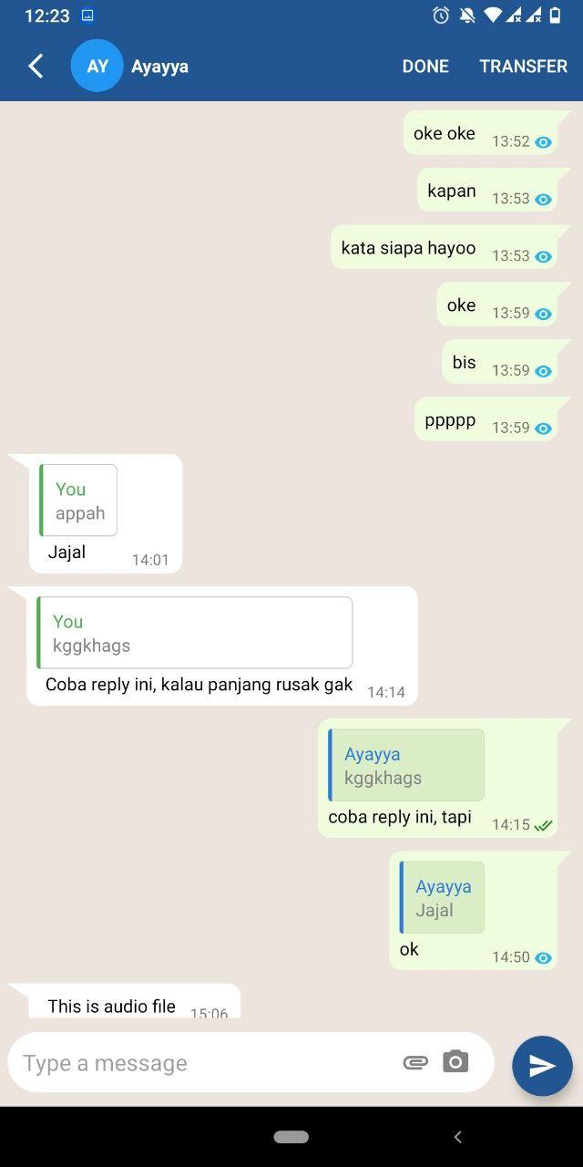This screenshot has height=1167, width=583.
Task: Tap quoted 'You appah' reply preview
Action: 78,501
